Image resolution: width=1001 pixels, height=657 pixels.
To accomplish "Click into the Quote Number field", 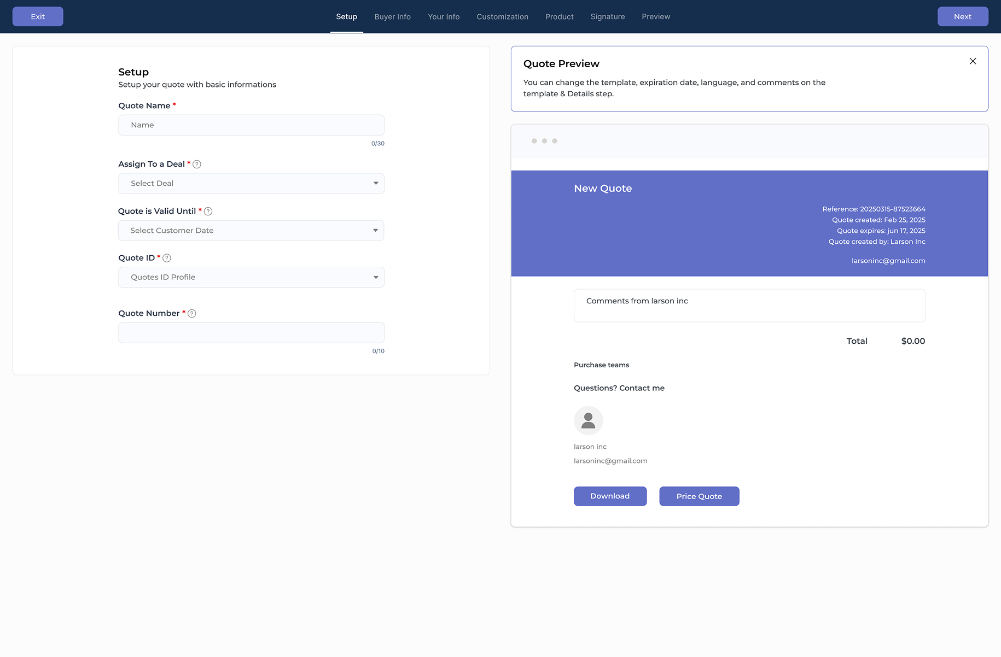I will [x=251, y=333].
